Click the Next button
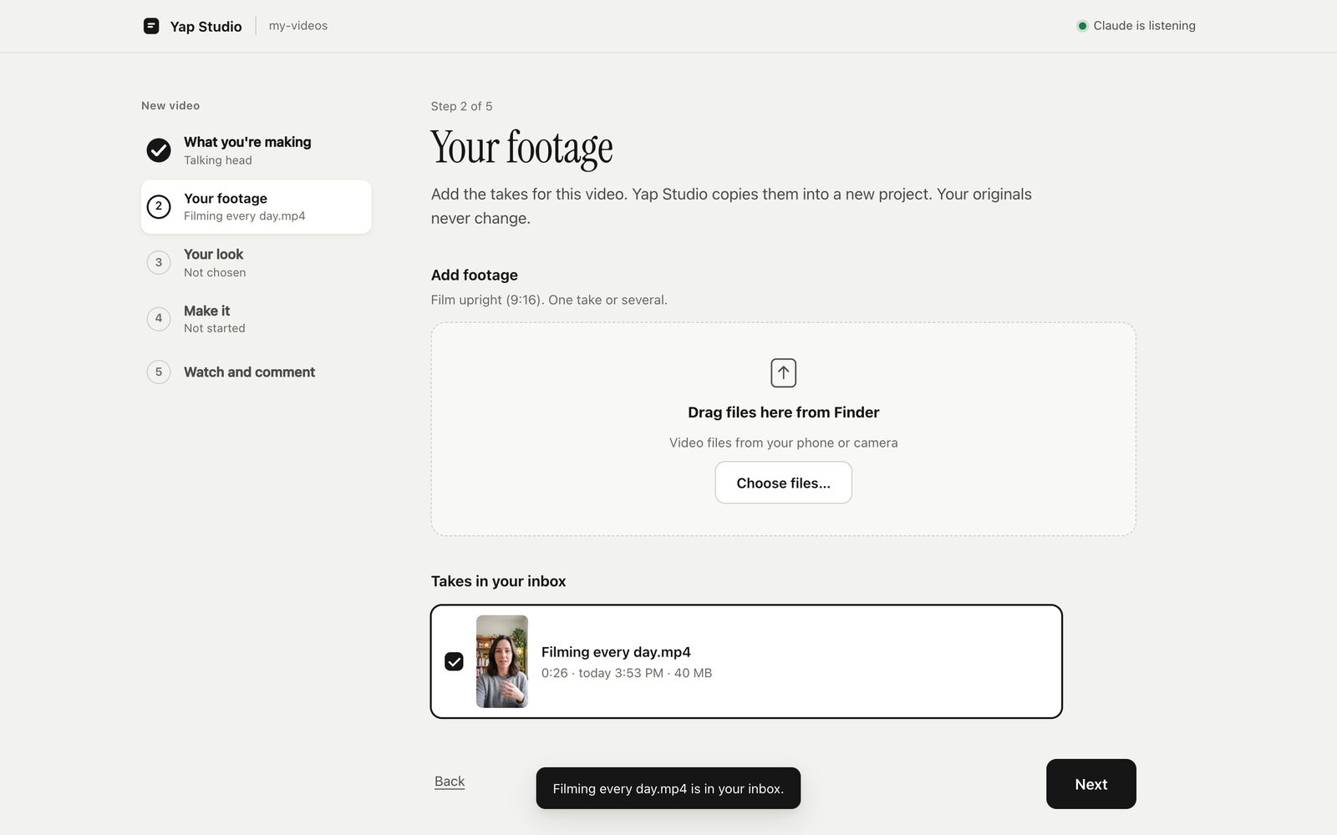Viewport: 1337px width, 835px height. click(1090, 784)
